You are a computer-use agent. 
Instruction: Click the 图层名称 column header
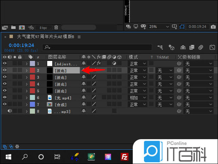[x=57, y=57]
